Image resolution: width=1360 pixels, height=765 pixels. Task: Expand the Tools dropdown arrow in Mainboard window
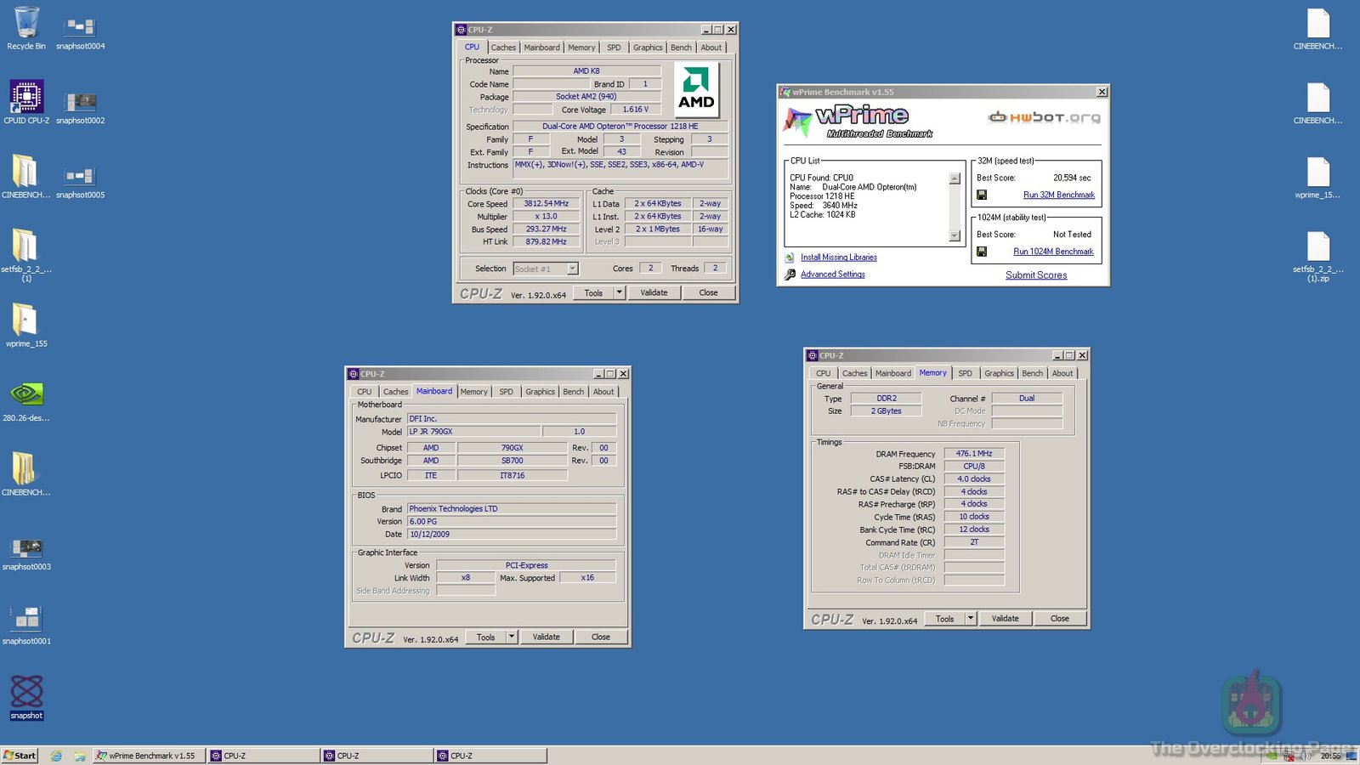click(512, 637)
